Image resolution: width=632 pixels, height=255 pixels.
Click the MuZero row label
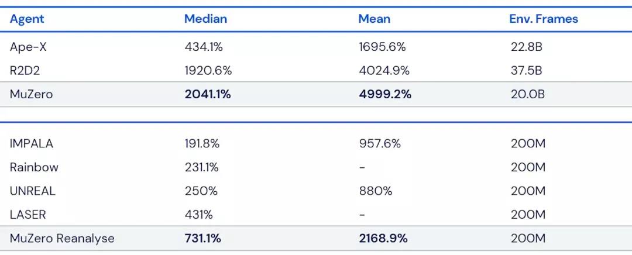point(31,94)
